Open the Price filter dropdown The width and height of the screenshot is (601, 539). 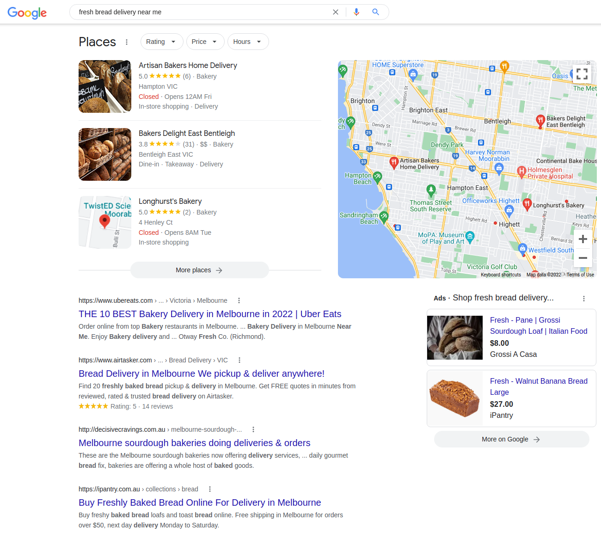tap(205, 42)
